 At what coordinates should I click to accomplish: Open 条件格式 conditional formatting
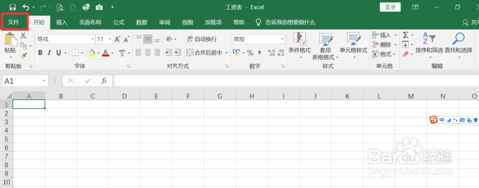point(300,45)
